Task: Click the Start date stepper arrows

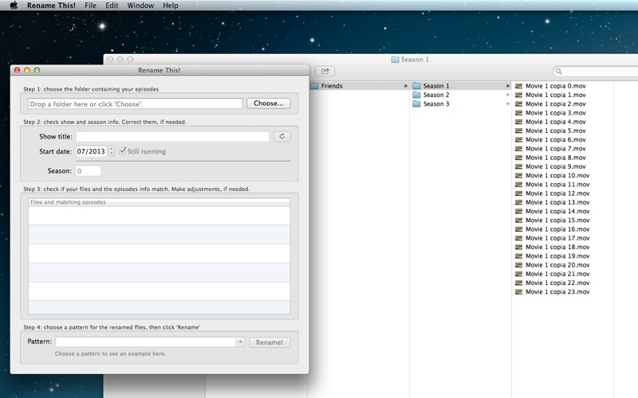Action: pyautogui.click(x=112, y=151)
